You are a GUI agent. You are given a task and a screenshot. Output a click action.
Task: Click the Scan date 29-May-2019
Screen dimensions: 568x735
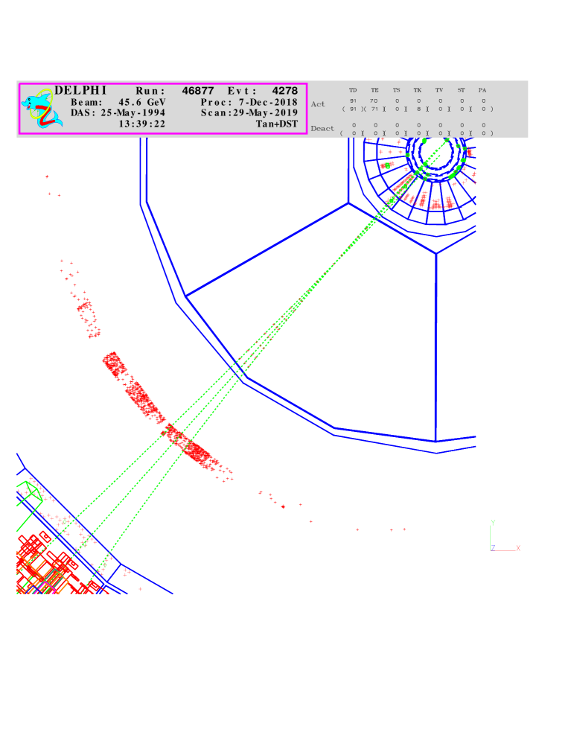click(266, 113)
